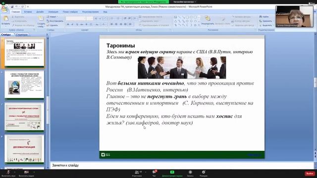Click the Save icon in quick access toolbar
The width and height of the screenshot is (317, 178).
point(12,6)
